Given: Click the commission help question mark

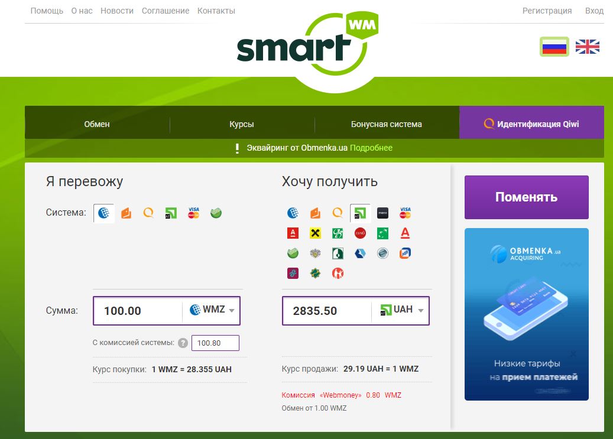Looking at the screenshot, I should point(183,343).
